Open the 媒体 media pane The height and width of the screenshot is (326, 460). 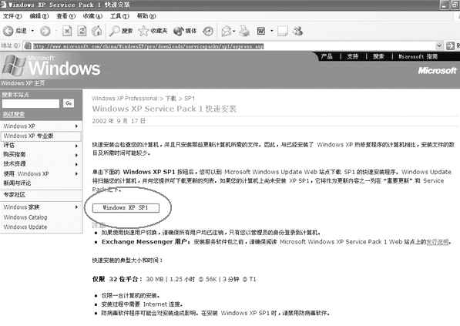[185, 31]
